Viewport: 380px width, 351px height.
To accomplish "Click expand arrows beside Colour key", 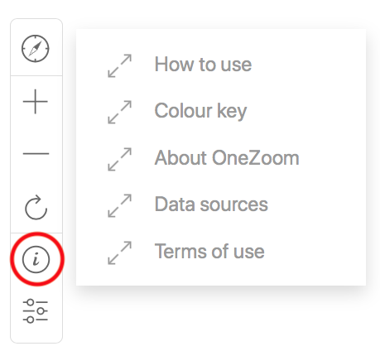I will tap(119, 112).
